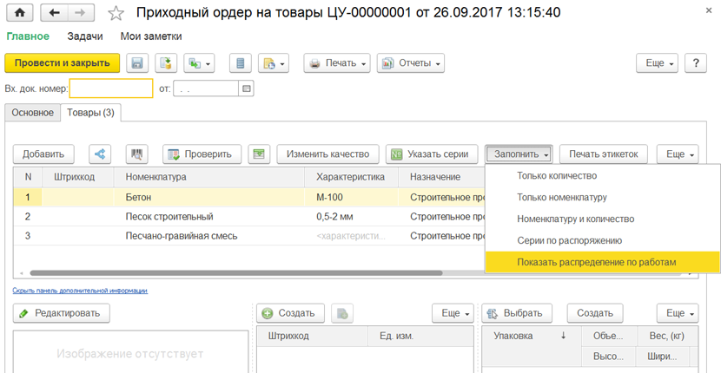The image size is (721, 373).
Task: Open help with question mark button
Action: tap(695, 63)
